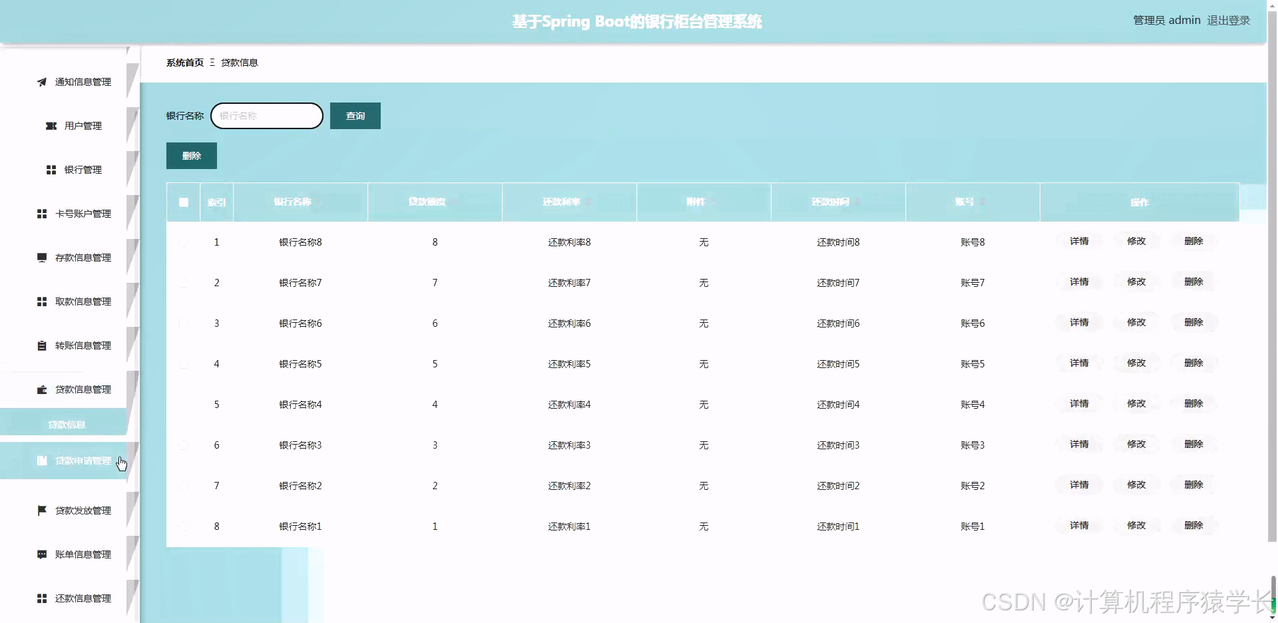The height and width of the screenshot is (623, 1278).
Task: Check the checkbox for row 银行名称4
Action: 184,405
